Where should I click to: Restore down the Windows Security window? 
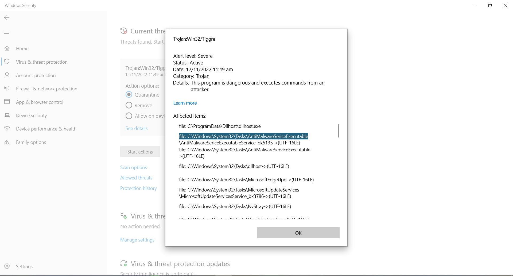[x=490, y=5]
